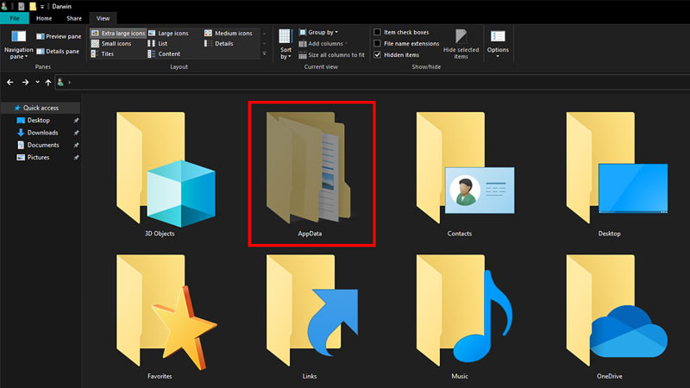Select Medium icons layout
The width and height of the screenshot is (690, 388).
(x=229, y=33)
